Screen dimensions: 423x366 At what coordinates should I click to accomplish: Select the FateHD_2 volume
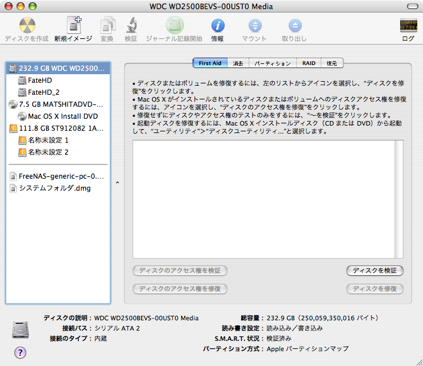pos(58,92)
